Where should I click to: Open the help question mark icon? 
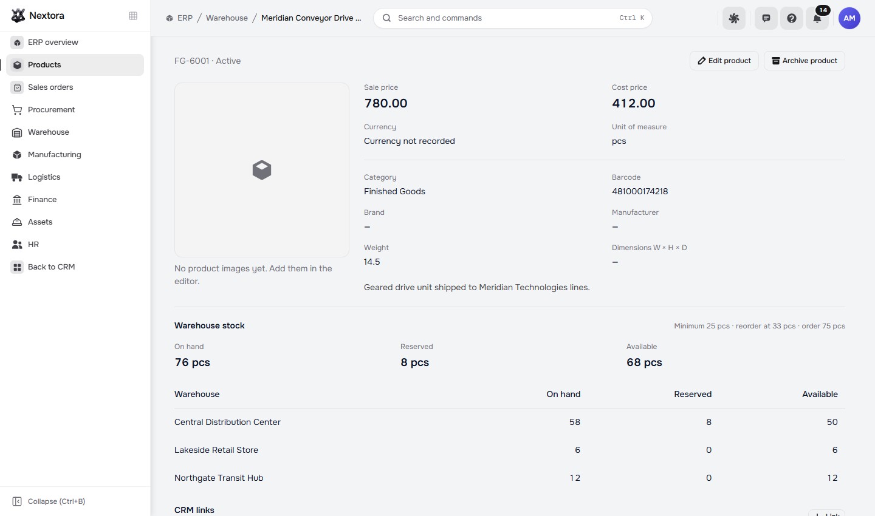coord(792,18)
